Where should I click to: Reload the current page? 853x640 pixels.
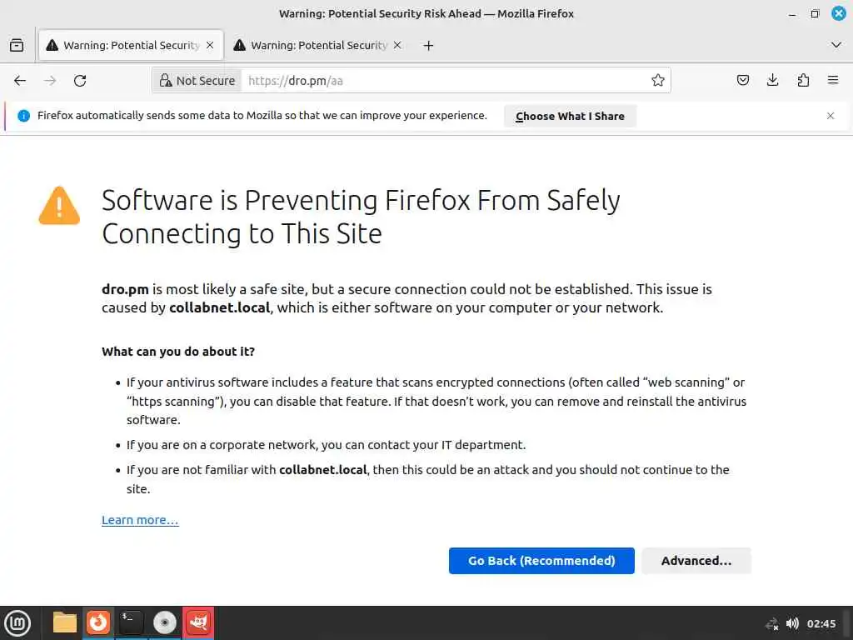tap(80, 81)
